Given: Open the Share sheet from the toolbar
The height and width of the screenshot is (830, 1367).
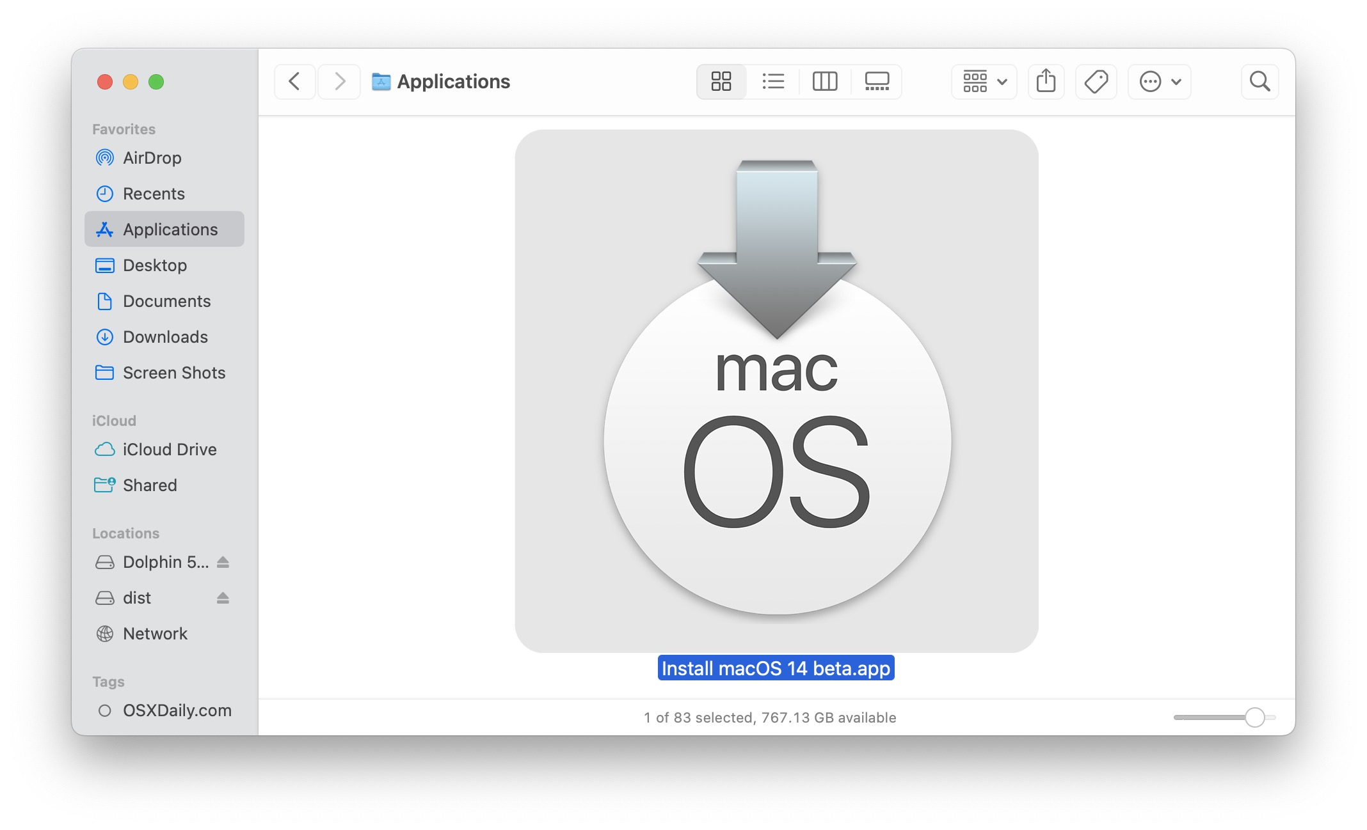Looking at the screenshot, I should tap(1046, 81).
